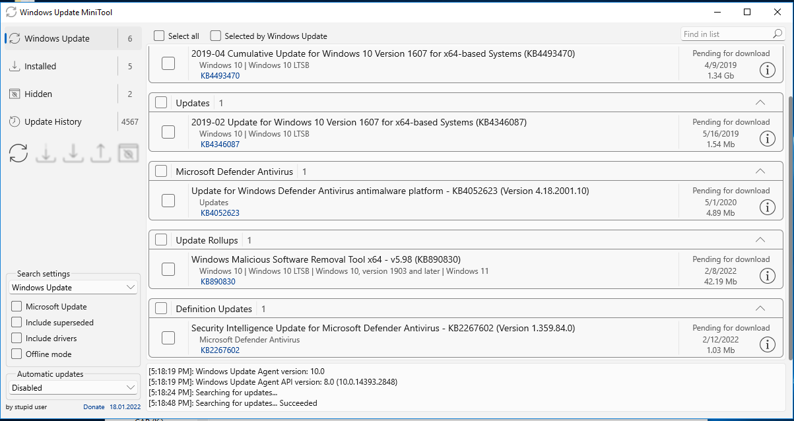This screenshot has height=421, width=794.
Task: Open the Automatic updates Disabled dropdown
Action: (73, 387)
